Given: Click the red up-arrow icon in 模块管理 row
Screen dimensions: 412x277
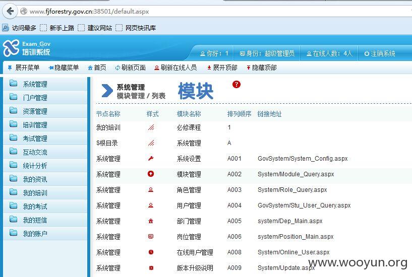Looking at the screenshot, I should pyautogui.click(x=151, y=174).
